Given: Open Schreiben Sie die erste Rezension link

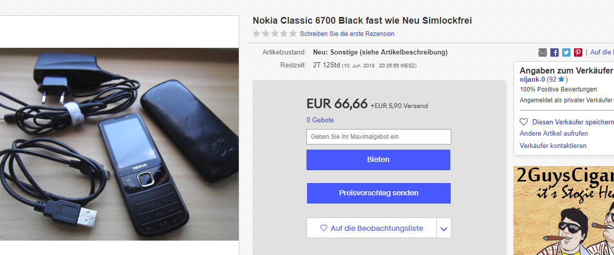Looking at the screenshot, I should click(348, 34).
